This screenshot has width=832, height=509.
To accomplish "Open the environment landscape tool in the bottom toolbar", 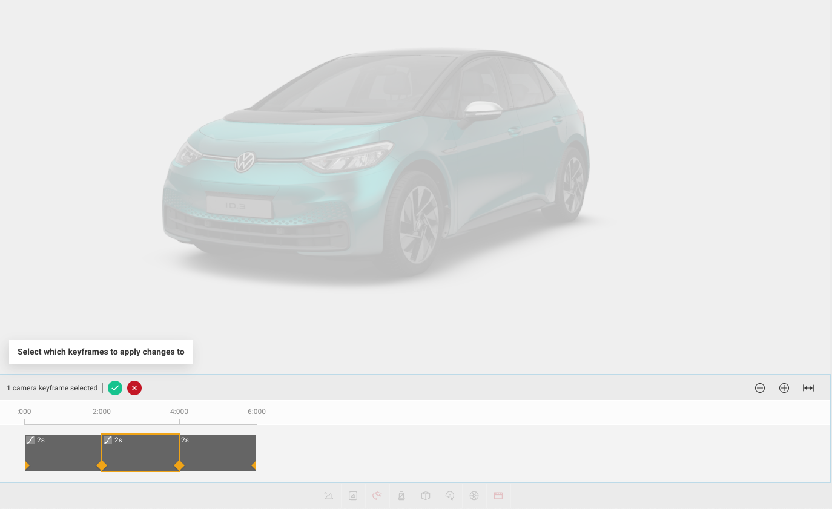I will (x=329, y=496).
